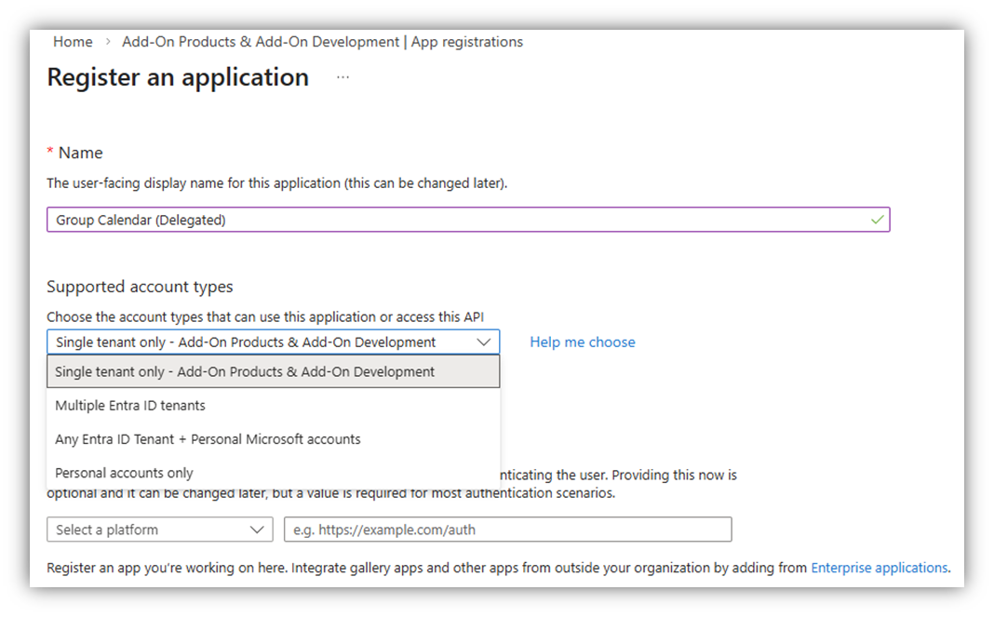Click the Name field label
Screen dimensions: 994x617
(x=80, y=153)
